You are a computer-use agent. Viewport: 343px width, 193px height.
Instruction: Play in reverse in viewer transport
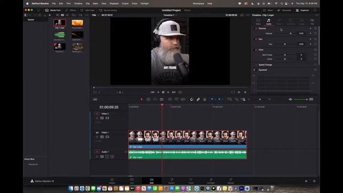pyautogui.click(x=158, y=92)
